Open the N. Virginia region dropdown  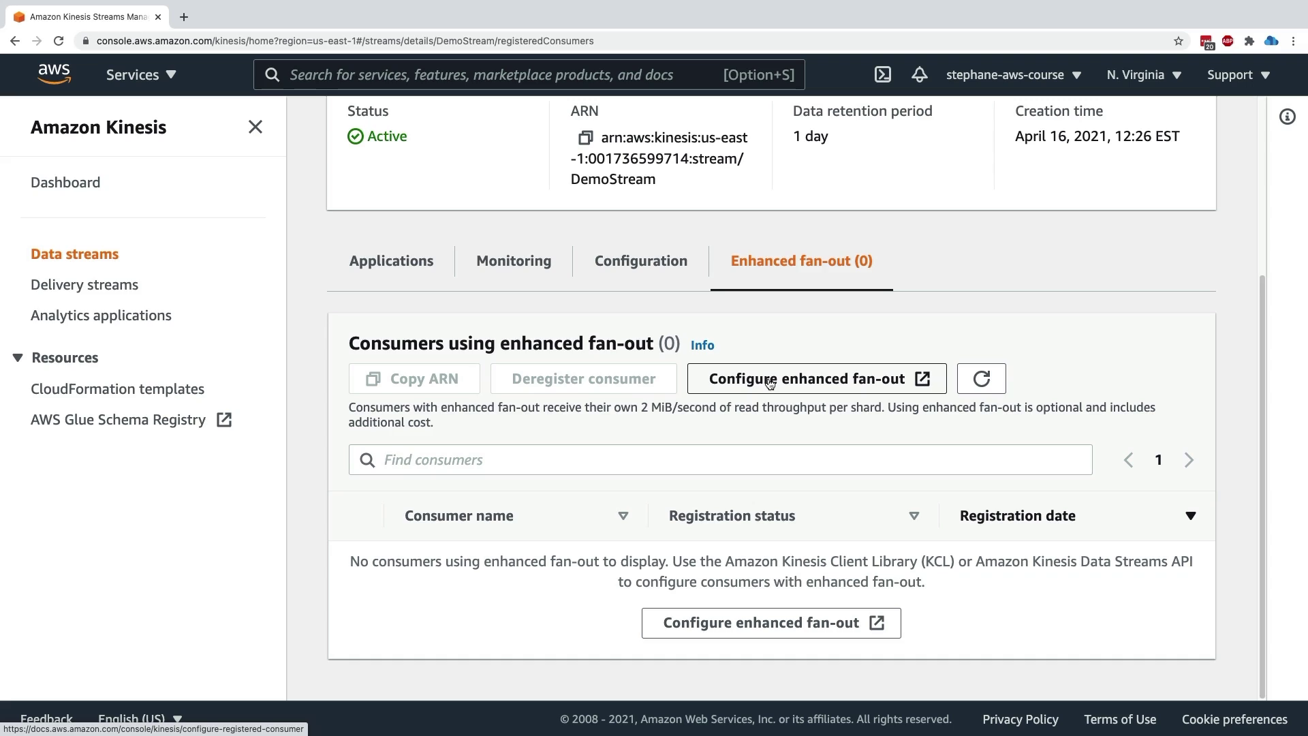point(1143,75)
